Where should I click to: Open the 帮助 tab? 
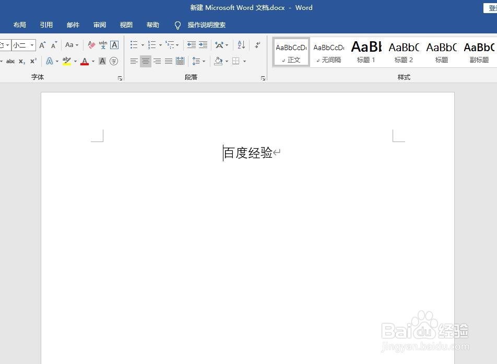(153, 25)
